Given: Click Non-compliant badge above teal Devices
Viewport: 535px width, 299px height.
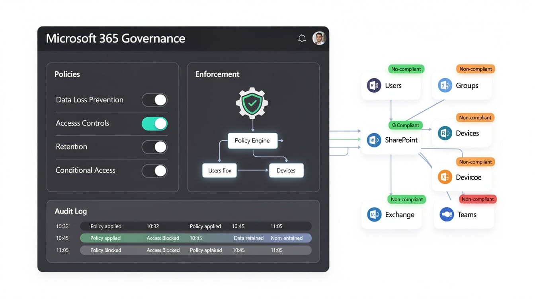Looking at the screenshot, I should [475, 118].
